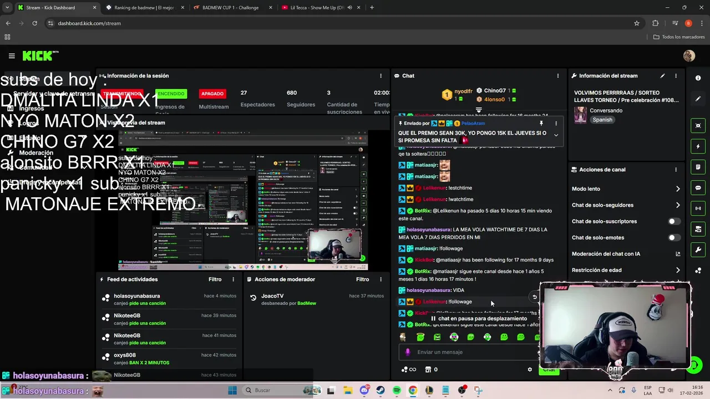Switch to BADMEW CUP 1 Challonge tab
This screenshot has width=710, height=399.
point(230,8)
